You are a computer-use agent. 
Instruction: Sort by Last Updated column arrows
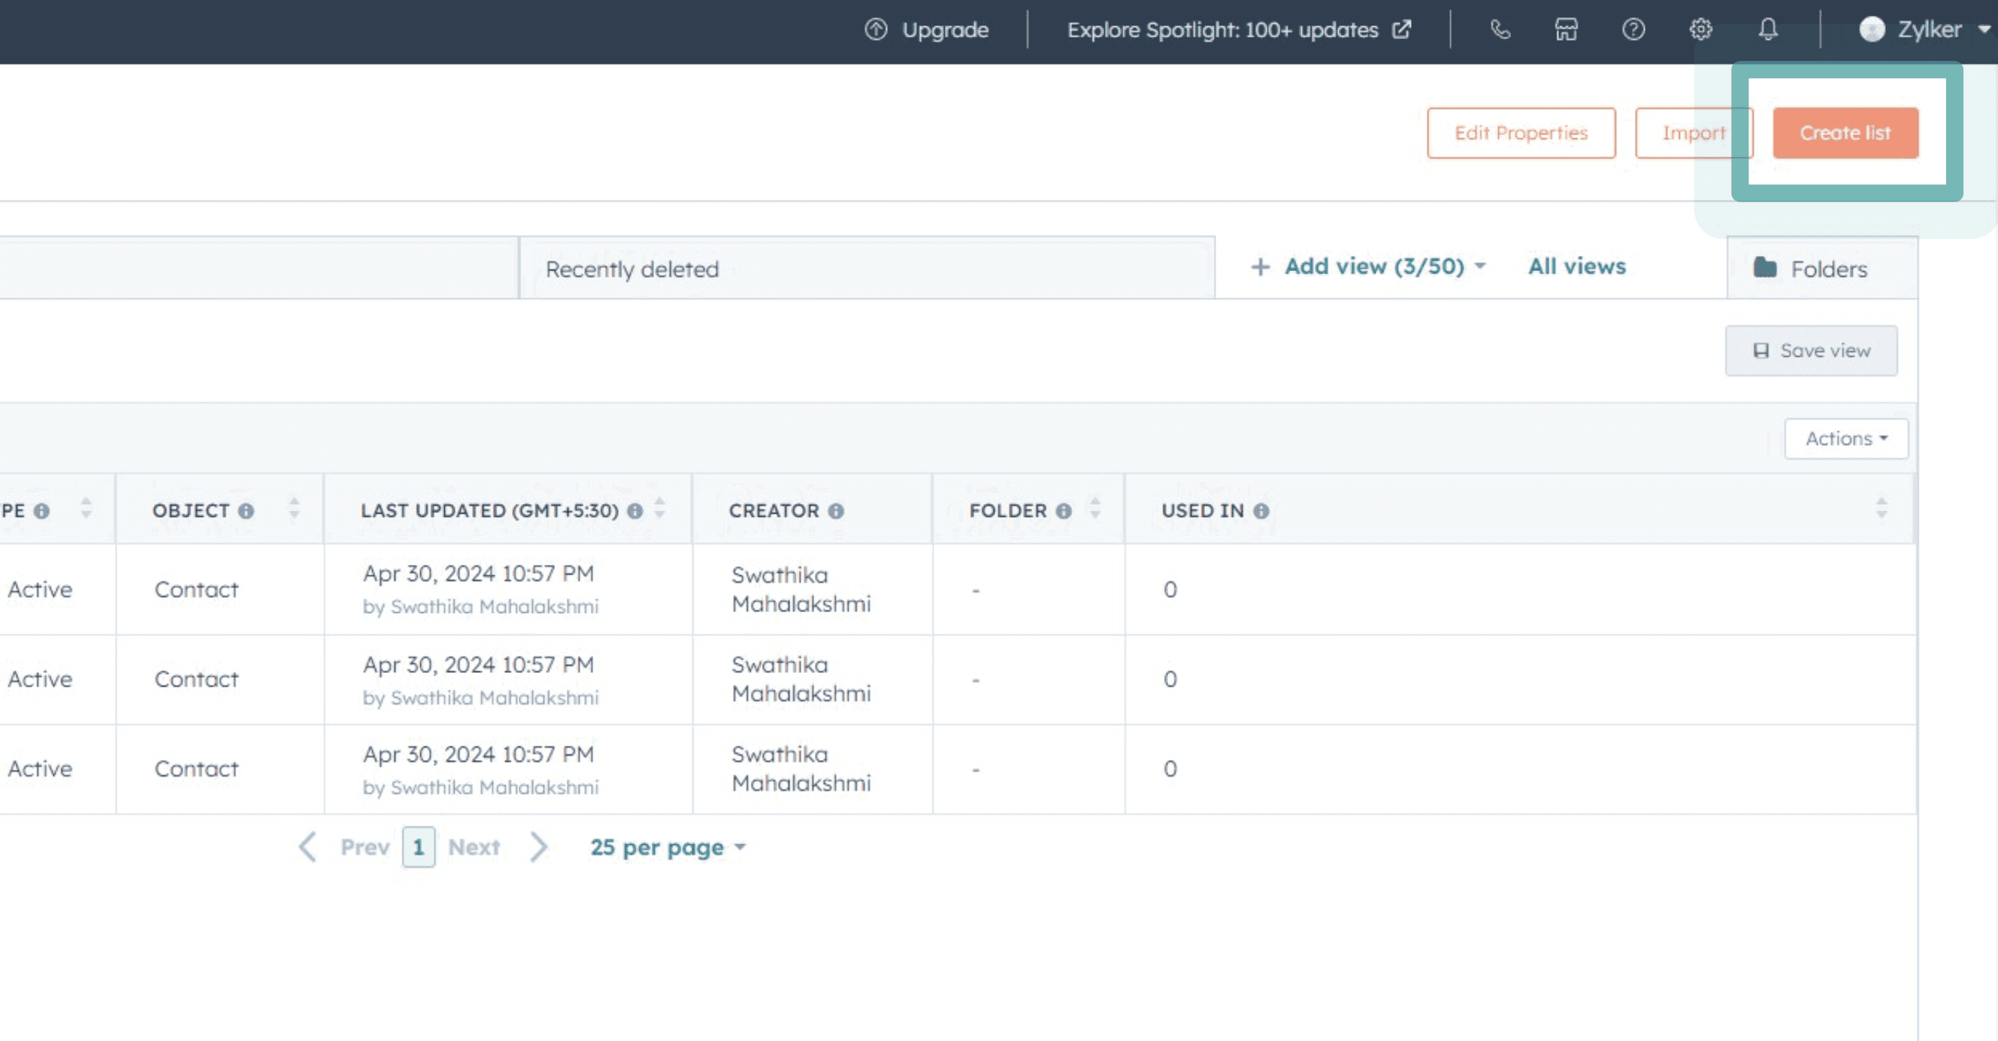tap(659, 508)
